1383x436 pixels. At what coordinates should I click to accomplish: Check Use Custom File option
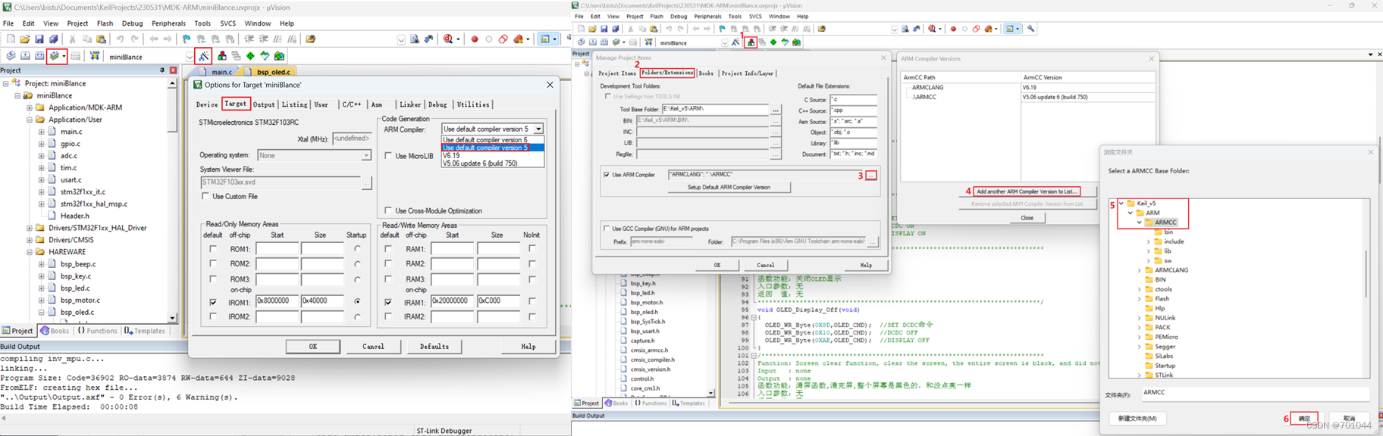(x=205, y=196)
